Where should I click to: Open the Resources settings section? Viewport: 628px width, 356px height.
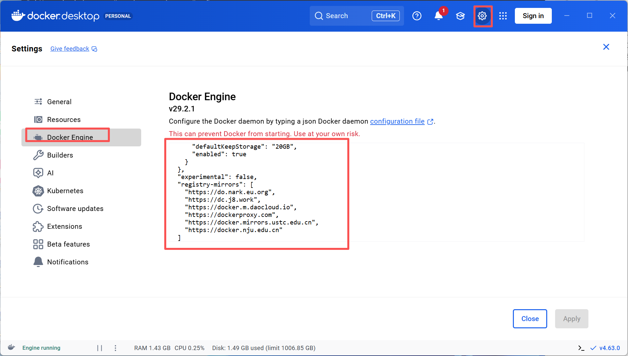click(x=81, y=119)
